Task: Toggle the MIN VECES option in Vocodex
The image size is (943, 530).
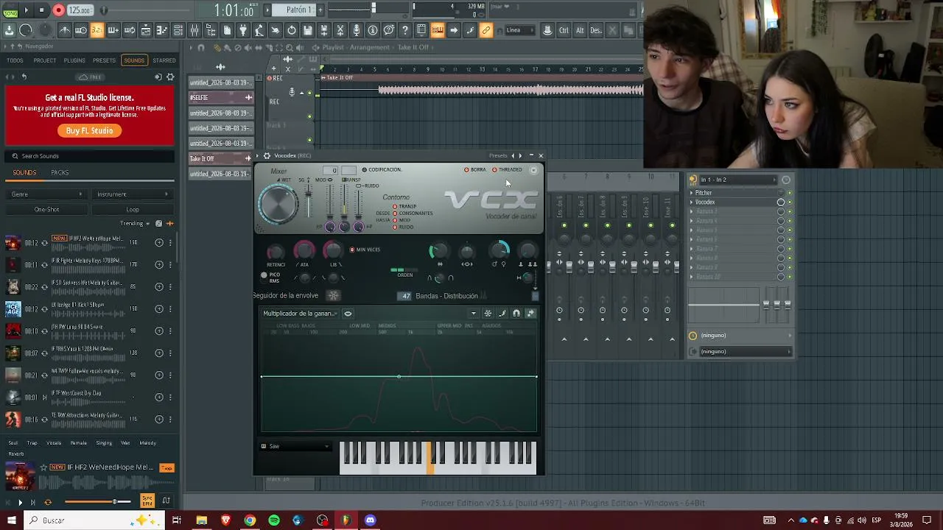Action: 365,250
